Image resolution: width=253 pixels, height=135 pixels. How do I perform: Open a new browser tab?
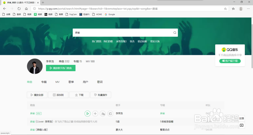(x=43, y=3)
